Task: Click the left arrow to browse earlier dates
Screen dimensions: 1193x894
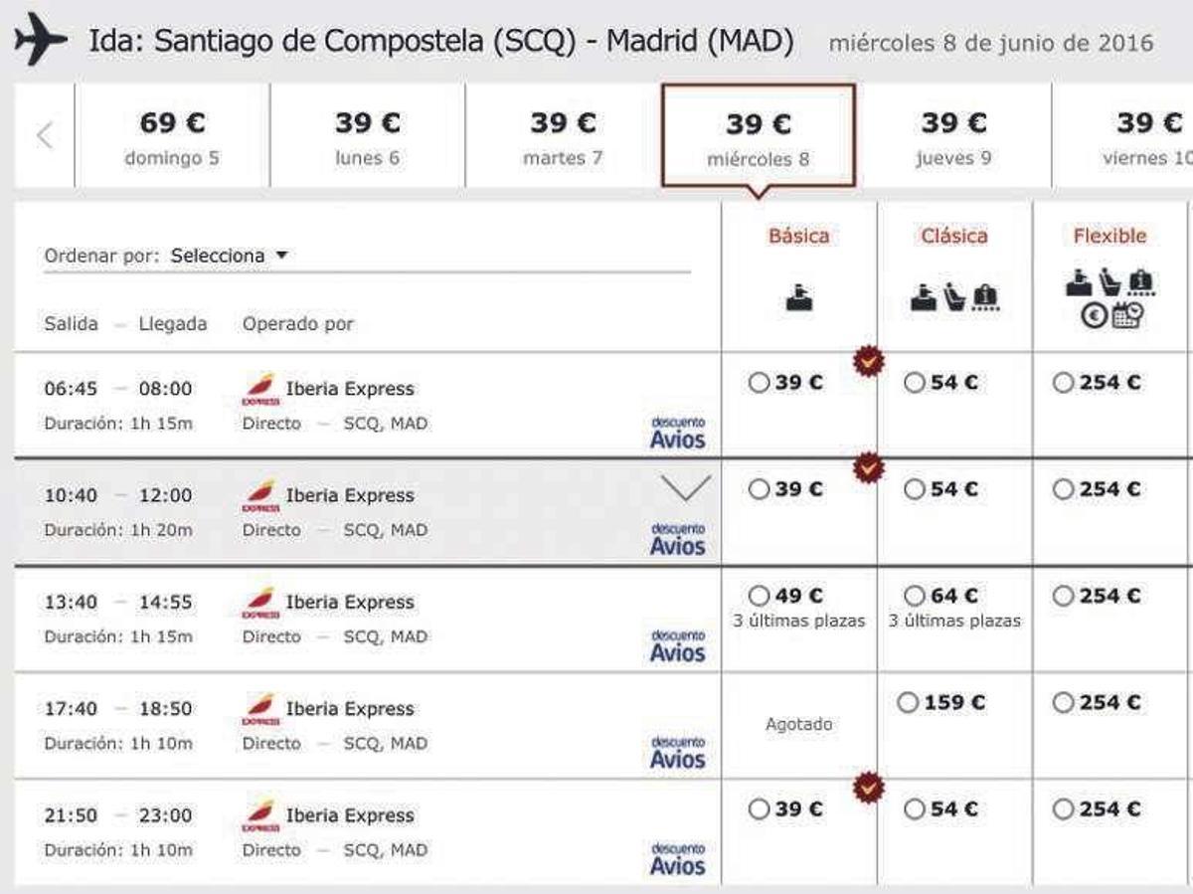Action: (x=43, y=136)
